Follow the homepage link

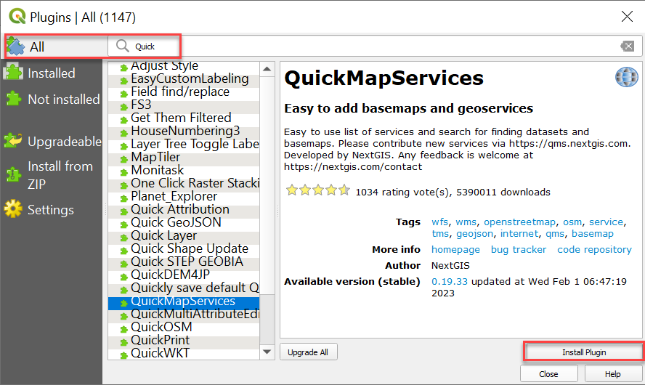(455, 249)
